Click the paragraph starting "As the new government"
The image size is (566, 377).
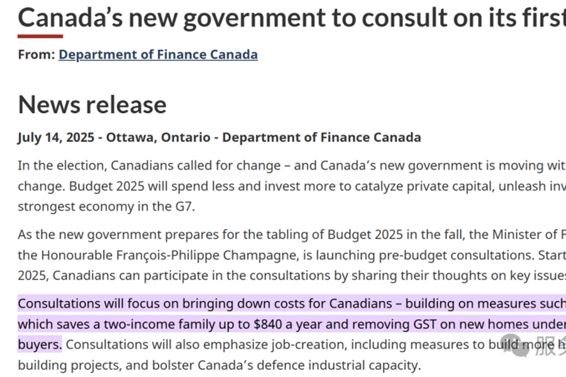tap(292, 255)
